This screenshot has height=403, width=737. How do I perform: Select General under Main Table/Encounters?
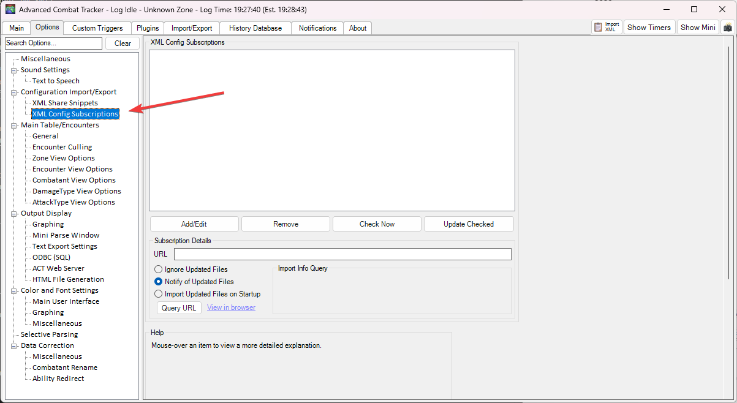(45, 136)
